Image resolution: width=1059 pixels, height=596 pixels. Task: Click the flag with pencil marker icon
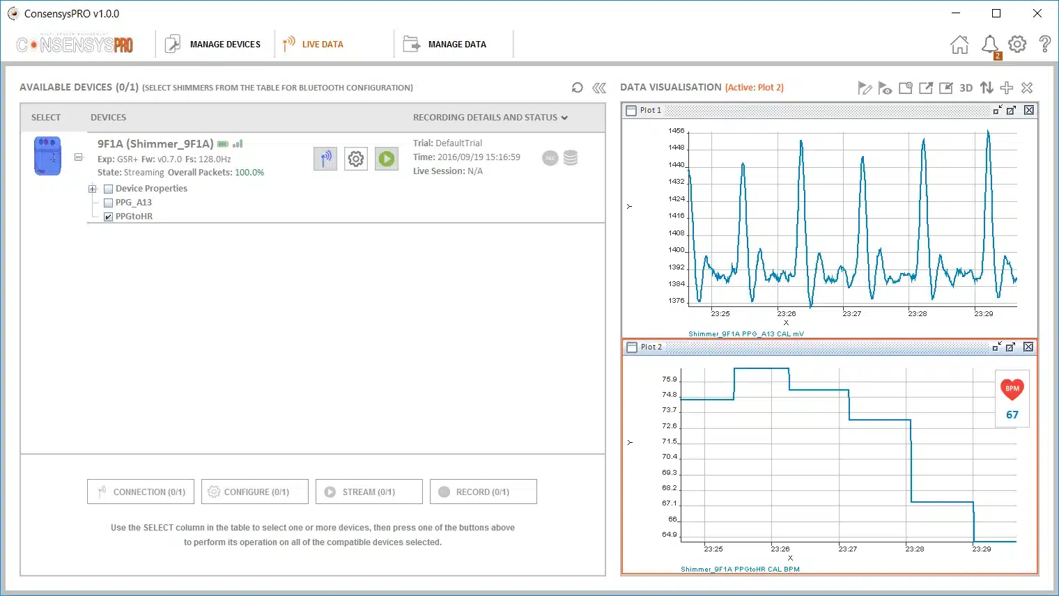865,88
